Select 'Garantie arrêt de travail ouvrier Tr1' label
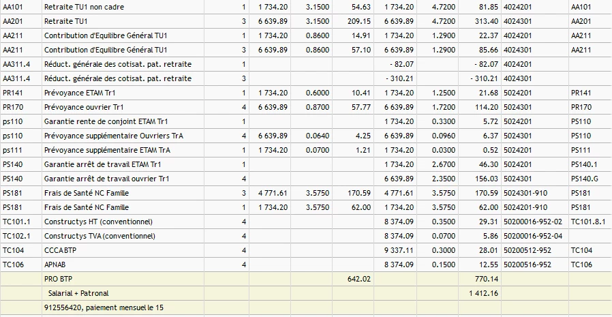The image size is (612, 317). coord(106,179)
